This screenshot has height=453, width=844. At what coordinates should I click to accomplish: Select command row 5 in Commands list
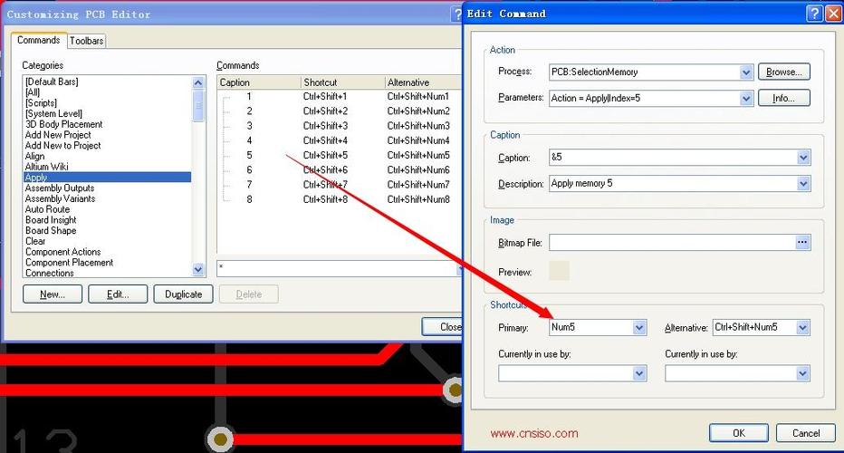click(x=339, y=155)
